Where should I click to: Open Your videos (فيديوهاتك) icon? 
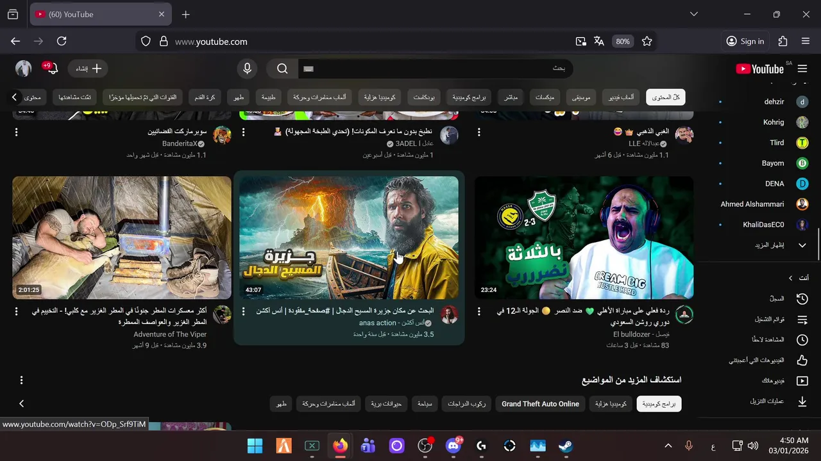pyautogui.click(x=802, y=381)
